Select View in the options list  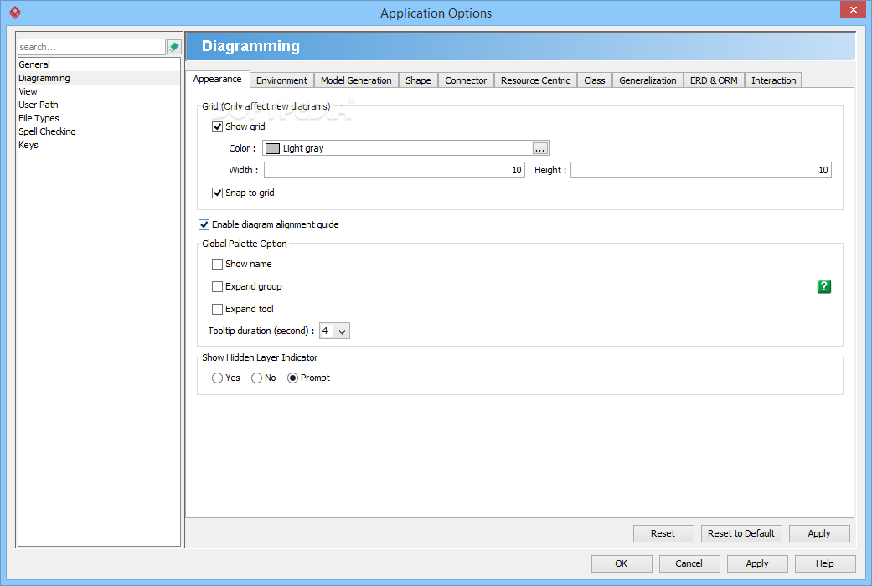pyautogui.click(x=99, y=91)
